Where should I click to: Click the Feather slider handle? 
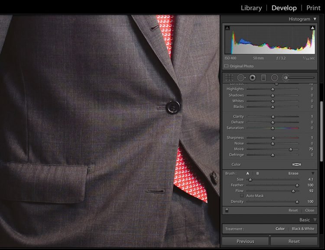(x=297, y=186)
